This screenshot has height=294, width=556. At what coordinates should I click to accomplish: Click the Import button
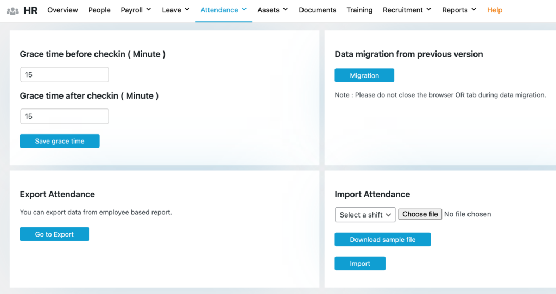(x=360, y=263)
